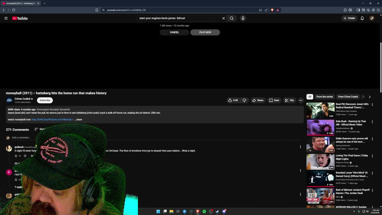Image resolution: width=382 pixels, height=215 pixels.
Task: Share the video
Action: pyautogui.click(x=258, y=100)
